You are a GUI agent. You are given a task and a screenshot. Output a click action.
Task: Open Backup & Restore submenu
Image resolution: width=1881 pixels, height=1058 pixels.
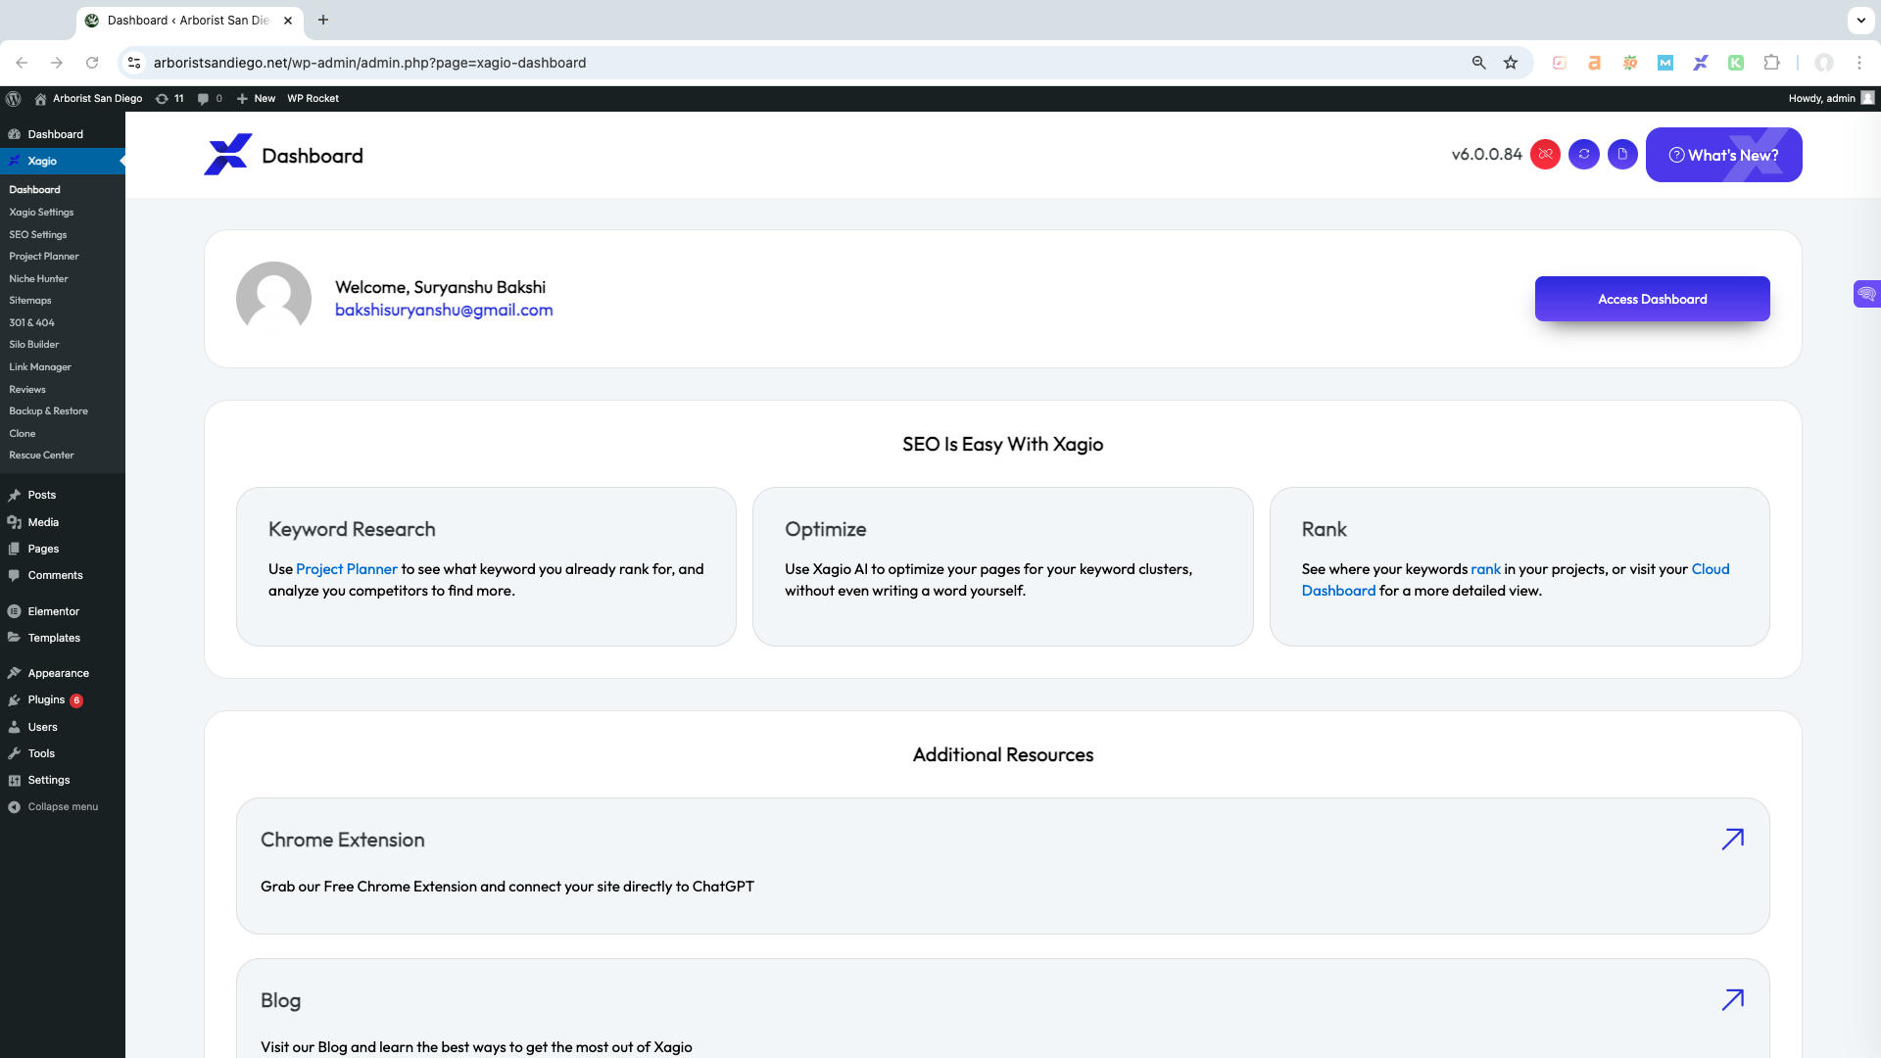[49, 410]
